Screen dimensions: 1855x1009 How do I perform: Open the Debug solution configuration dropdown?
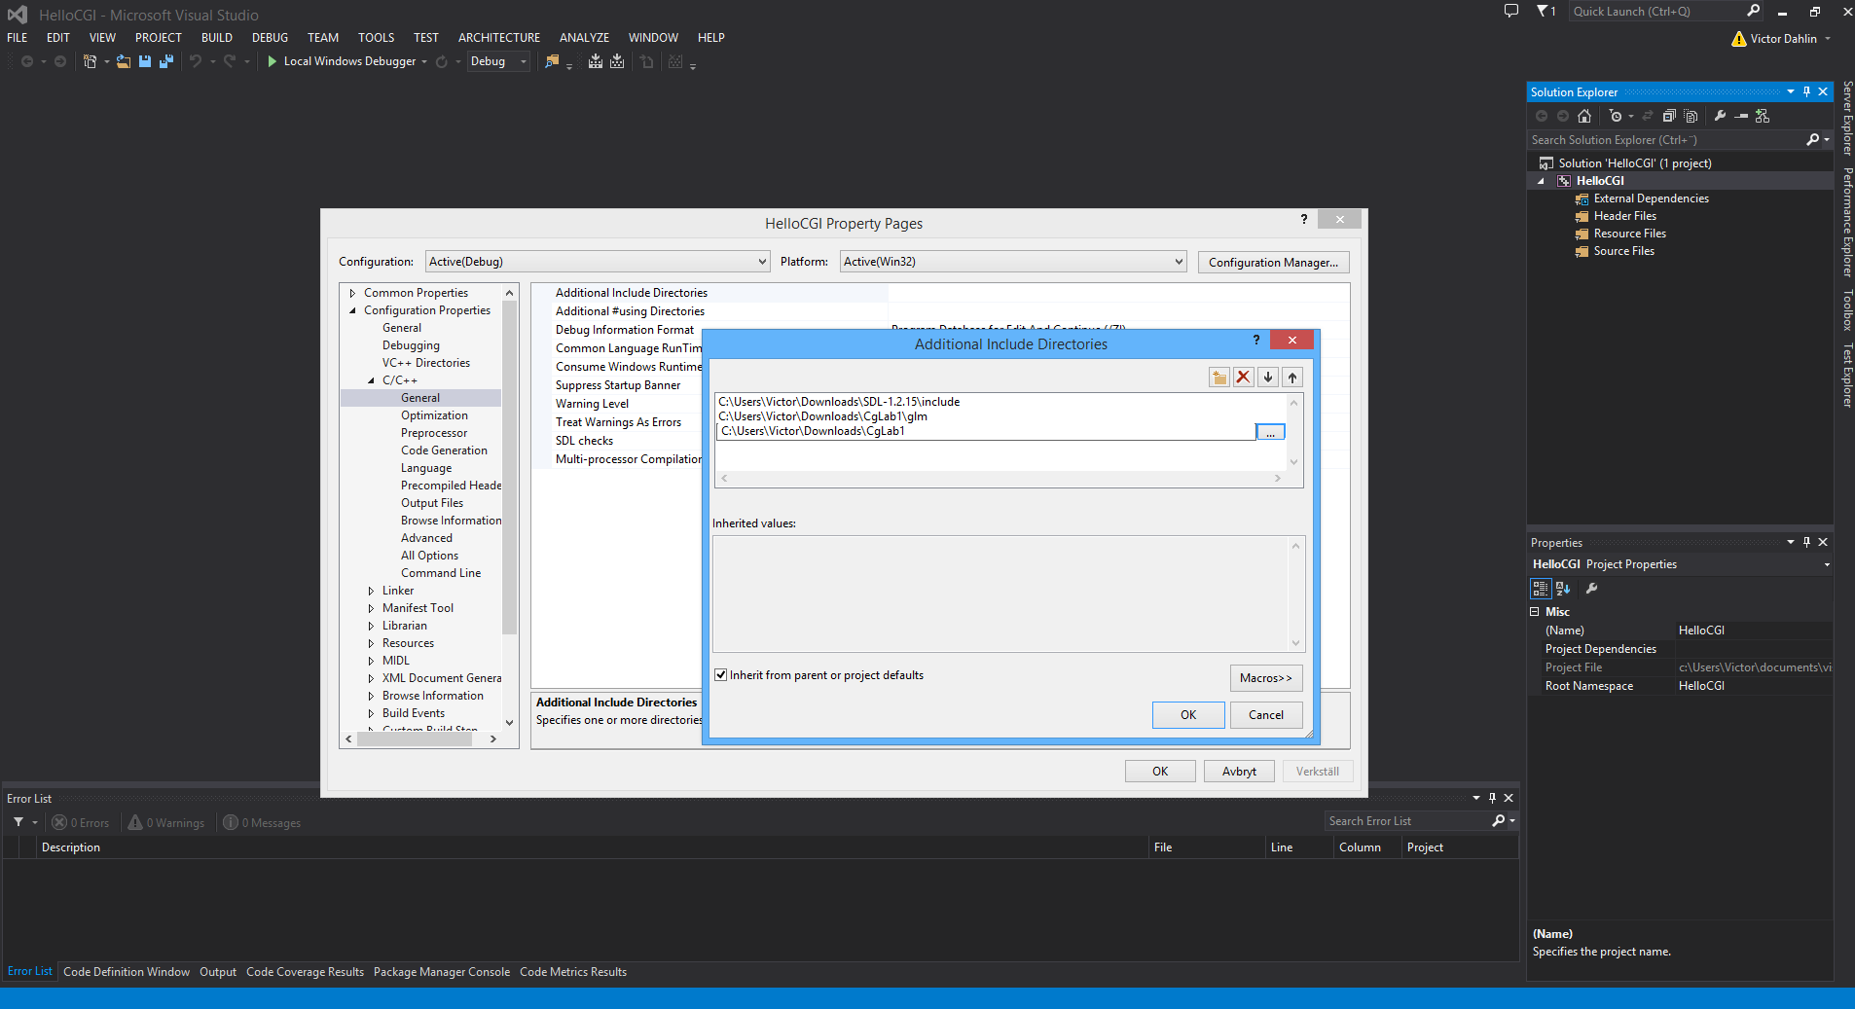497,61
